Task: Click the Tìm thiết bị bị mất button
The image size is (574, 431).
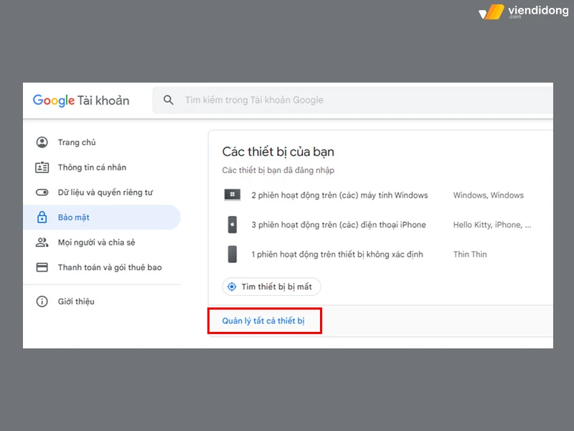Action: click(x=271, y=286)
